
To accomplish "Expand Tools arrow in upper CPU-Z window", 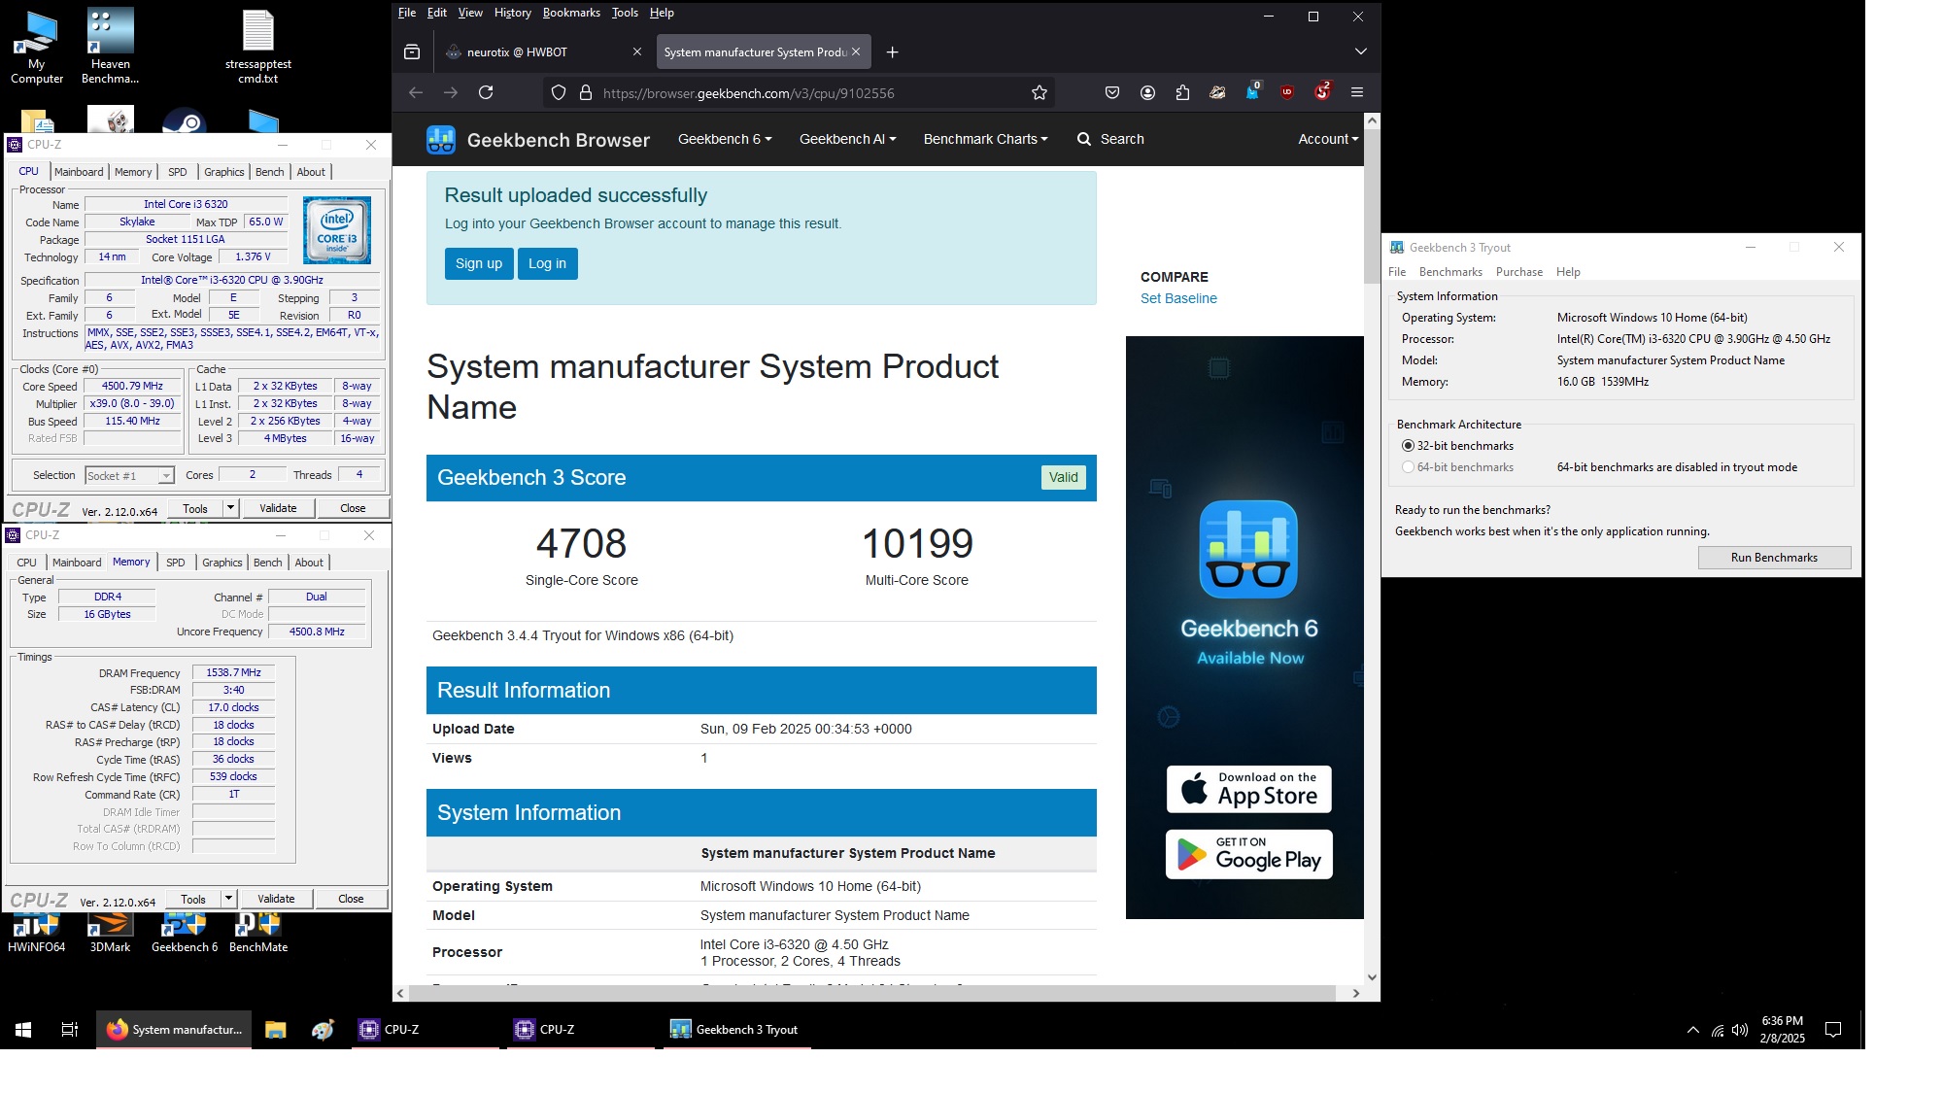I will coord(230,508).
